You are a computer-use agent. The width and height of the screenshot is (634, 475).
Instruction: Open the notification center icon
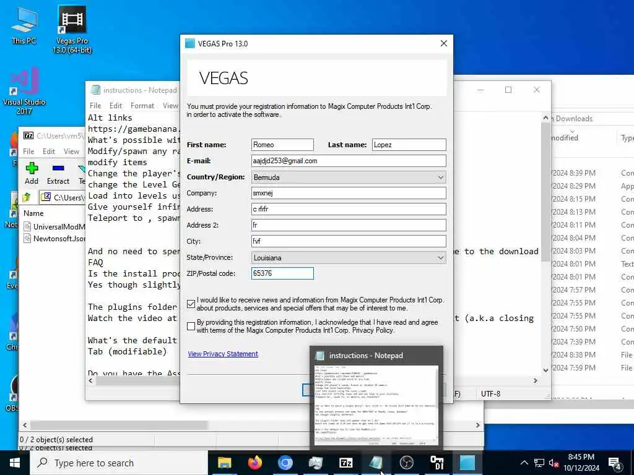615,463
